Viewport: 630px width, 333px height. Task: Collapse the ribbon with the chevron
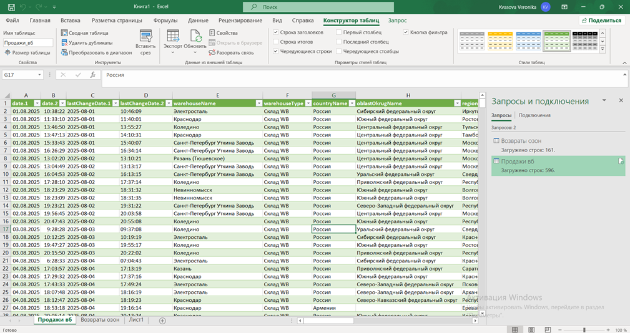click(x=624, y=63)
